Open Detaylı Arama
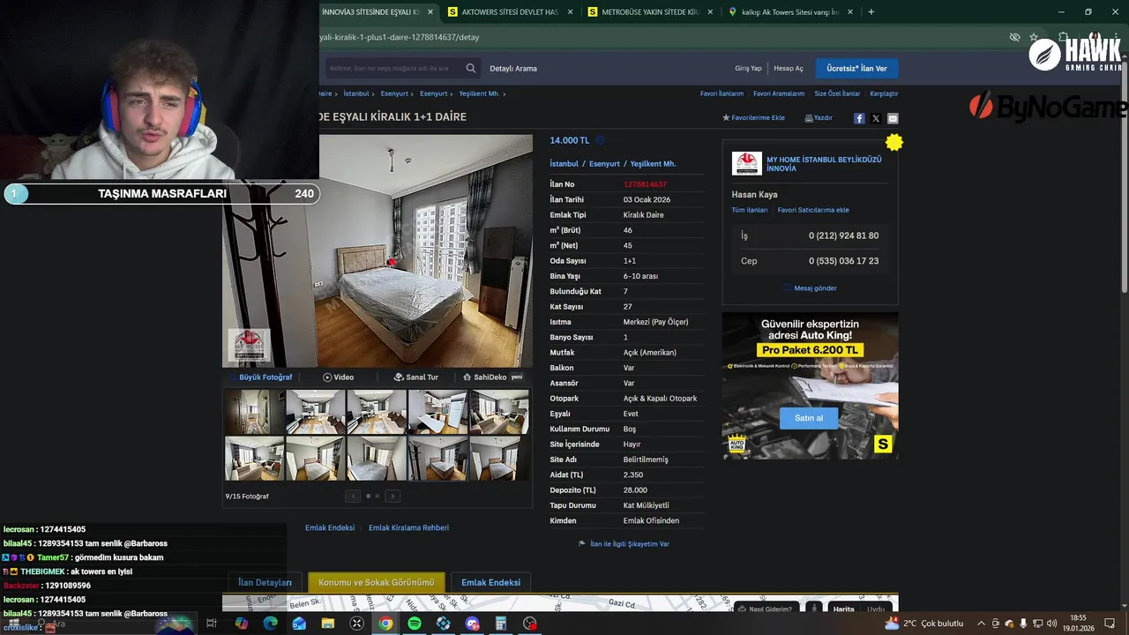1129x635 pixels. tap(513, 68)
